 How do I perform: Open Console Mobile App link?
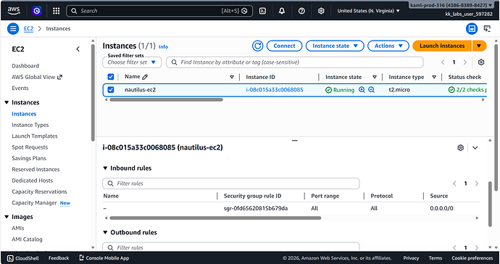[104, 258]
